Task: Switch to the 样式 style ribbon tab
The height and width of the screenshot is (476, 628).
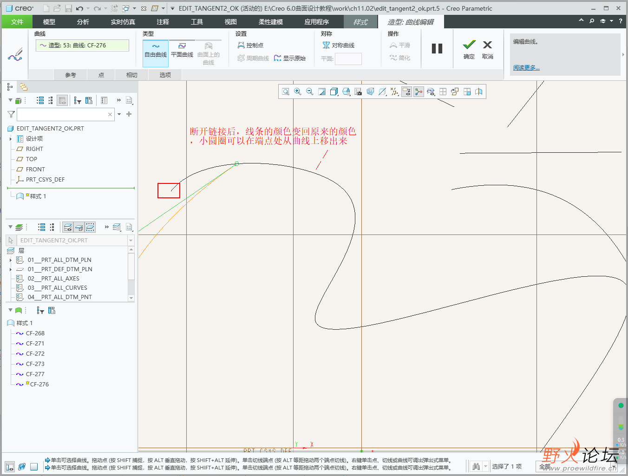Action: [x=360, y=22]
